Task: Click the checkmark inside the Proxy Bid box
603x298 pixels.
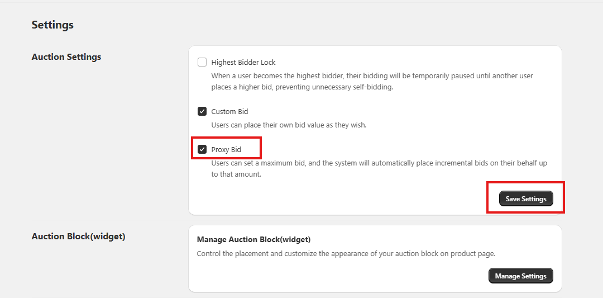Action: [202, 149]
